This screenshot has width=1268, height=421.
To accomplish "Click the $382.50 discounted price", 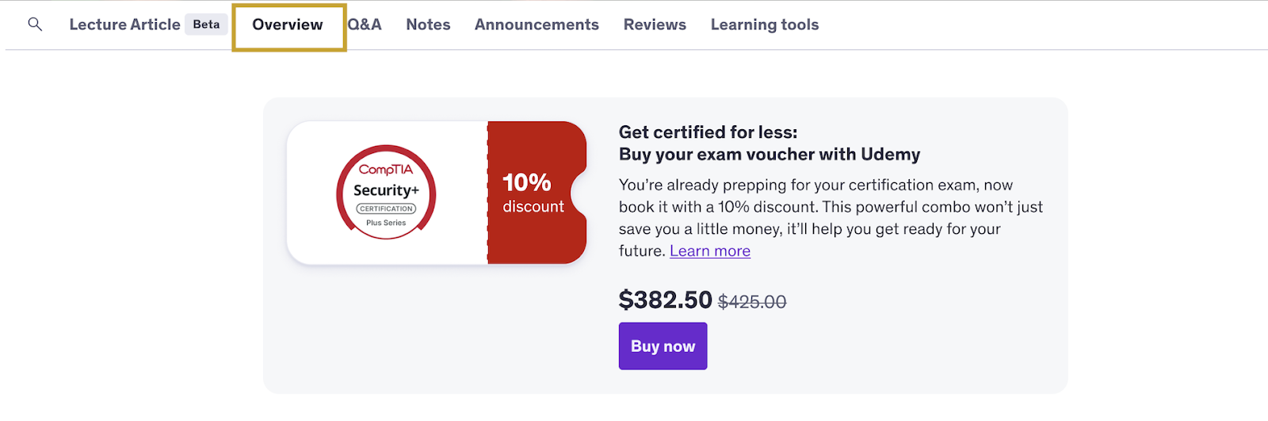I will pos(666,300).
